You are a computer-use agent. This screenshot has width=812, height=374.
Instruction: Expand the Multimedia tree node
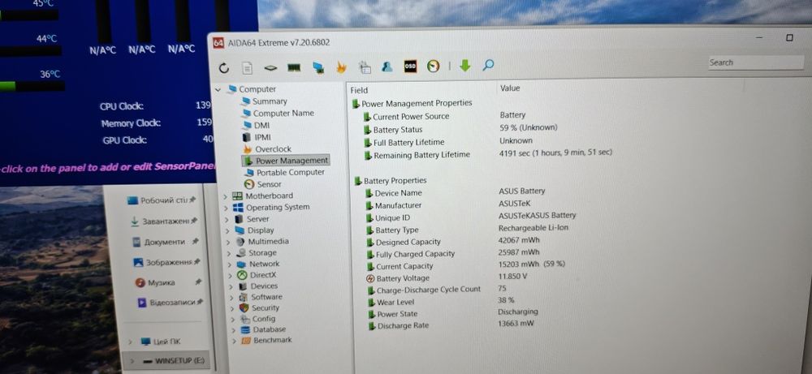227,242
